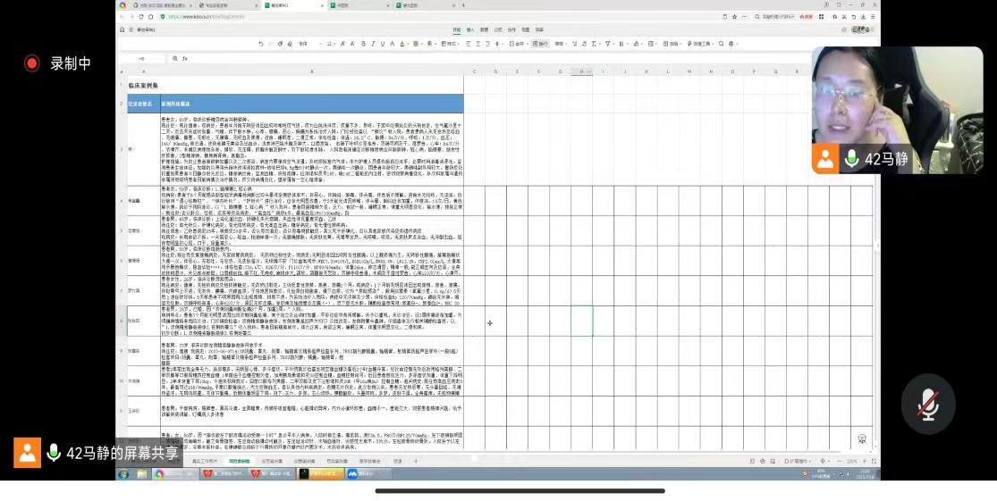Switch to the 开始 (Home) ribbon tab
The image size is (997, 501).
click(x=457, y=29)
